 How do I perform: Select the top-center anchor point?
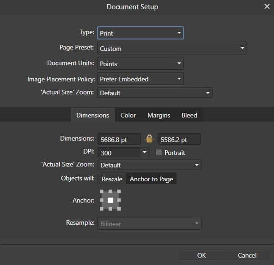(110, 191)
